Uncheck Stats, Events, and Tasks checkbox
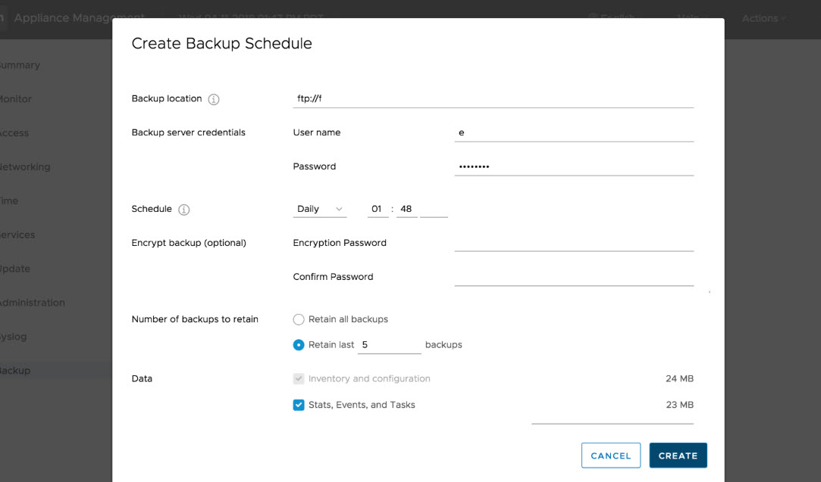 point(299,405)
